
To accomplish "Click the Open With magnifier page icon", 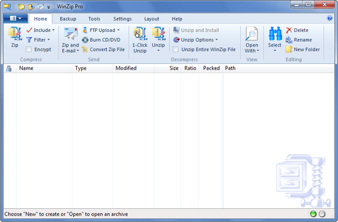I will [x=251, y=34].
